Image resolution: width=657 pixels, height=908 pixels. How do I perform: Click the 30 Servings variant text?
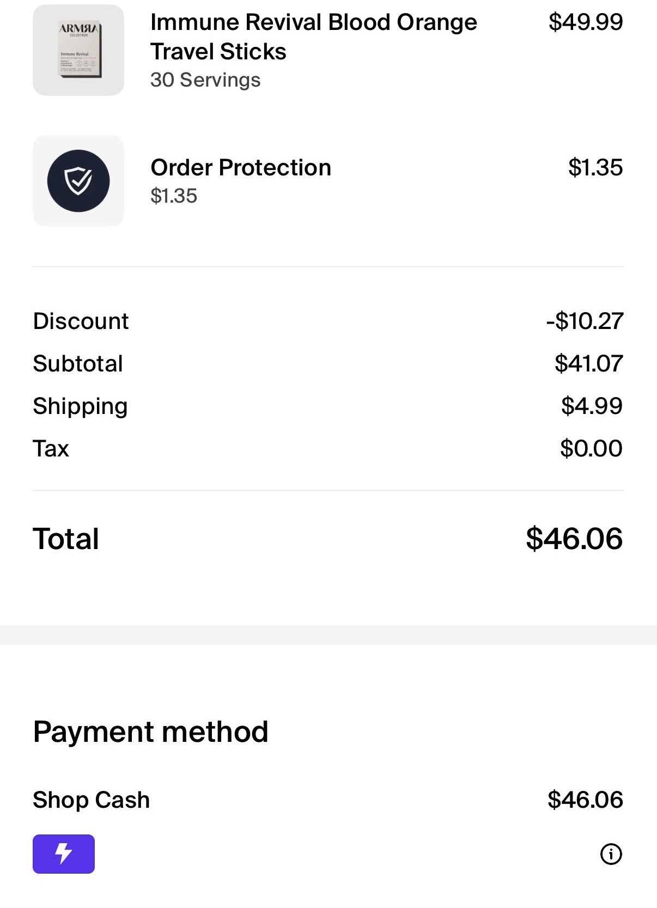205,80
